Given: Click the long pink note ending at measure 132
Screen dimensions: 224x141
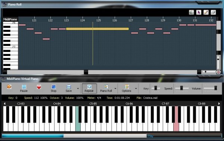Looking at the screenshot, I should 206,25.
